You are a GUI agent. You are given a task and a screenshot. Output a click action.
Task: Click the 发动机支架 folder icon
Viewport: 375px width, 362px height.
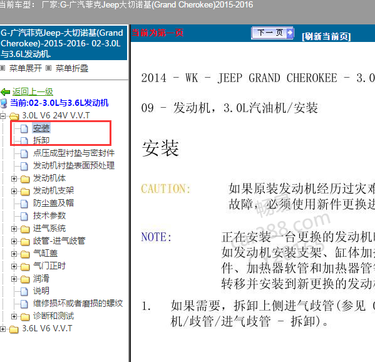click(x=25, y=191)
